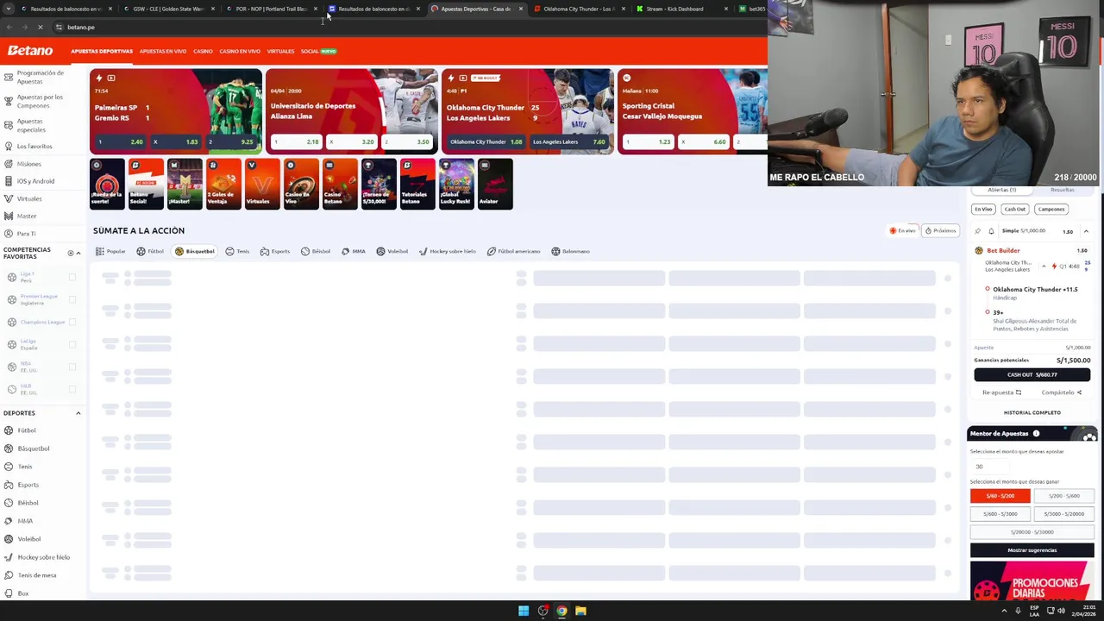Open Master in the left sidebar
Image resolution: width=1104 pixels, height=621 pixels.
[27, 216]
